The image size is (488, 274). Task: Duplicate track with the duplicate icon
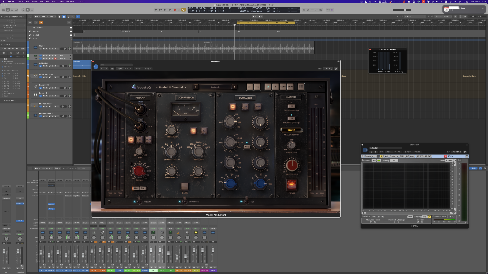tap(36, 22)
